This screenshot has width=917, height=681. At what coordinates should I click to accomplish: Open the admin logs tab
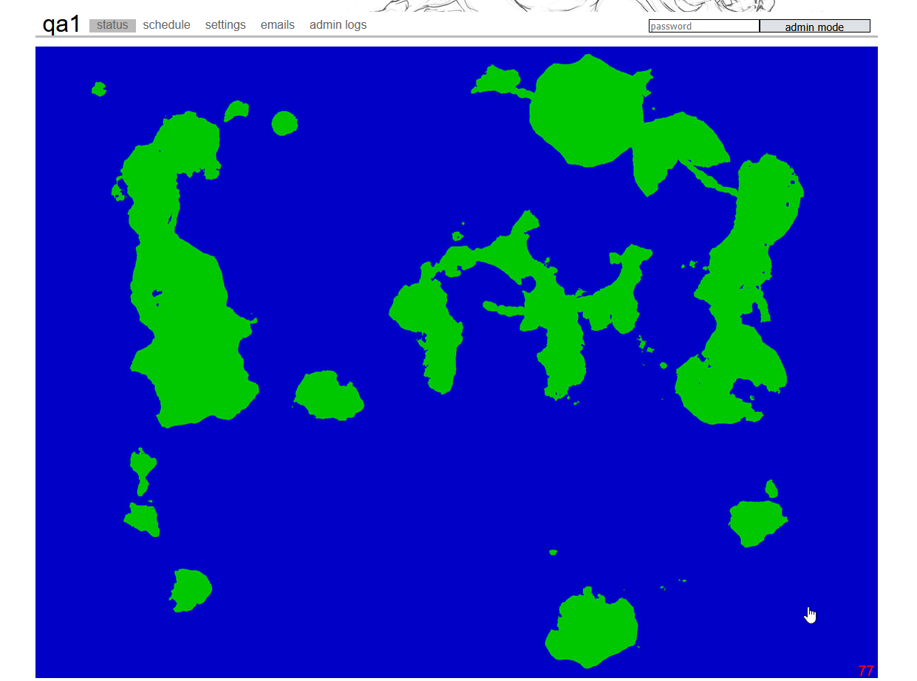(338, 25)
